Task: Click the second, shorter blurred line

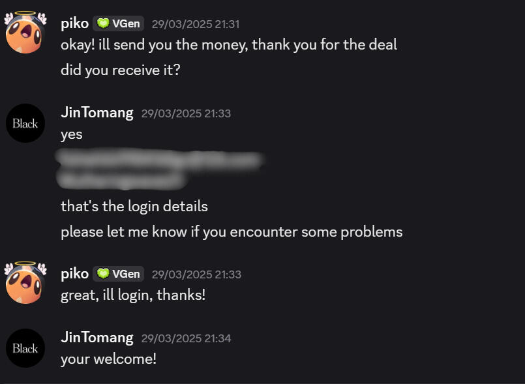Action: coord(121,177)
